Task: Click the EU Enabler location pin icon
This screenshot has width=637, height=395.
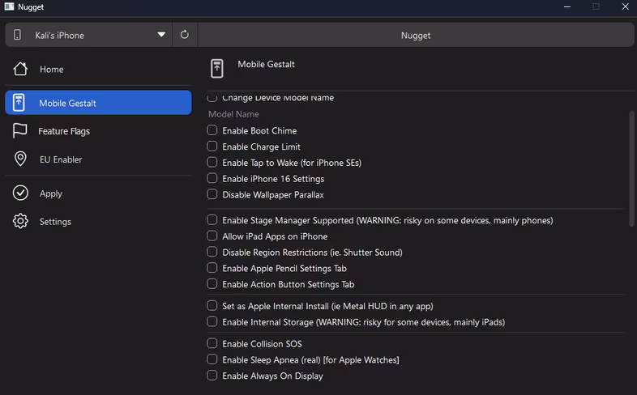Action: click(x=20, y=159)
